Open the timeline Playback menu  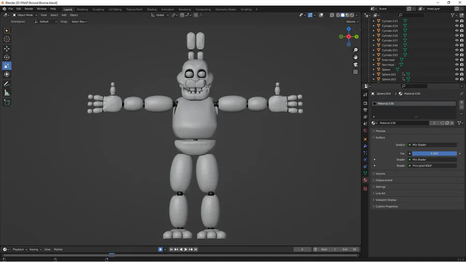[x=20, y=250]
